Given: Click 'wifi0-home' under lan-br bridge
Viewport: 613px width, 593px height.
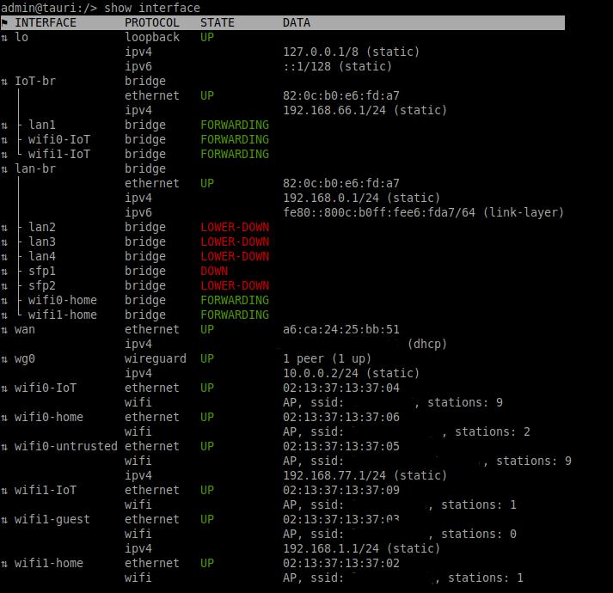Looking at the screenshot, I should 63,300.
